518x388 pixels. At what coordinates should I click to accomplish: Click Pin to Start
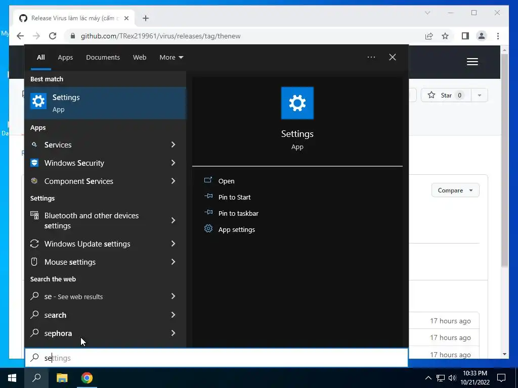(234, 198)
